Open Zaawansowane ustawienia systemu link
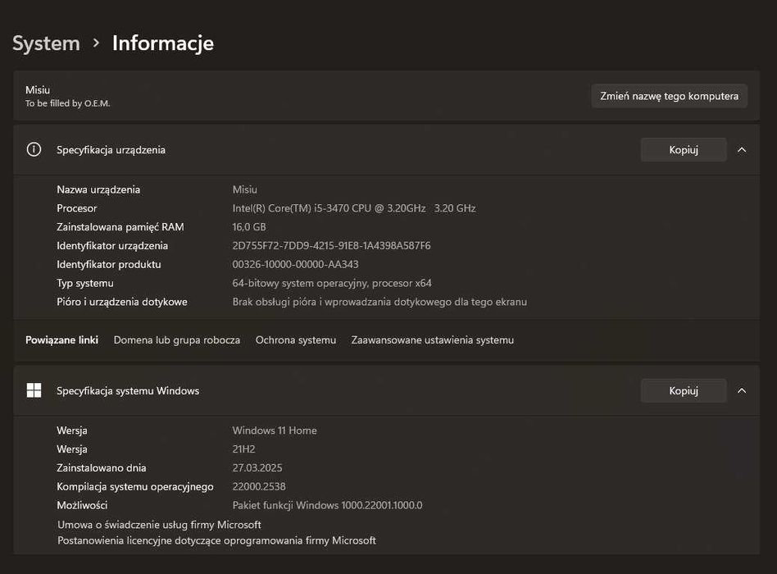Image resolution: width=777 pixels, height=574 pixels. click(x=433, y=339)
